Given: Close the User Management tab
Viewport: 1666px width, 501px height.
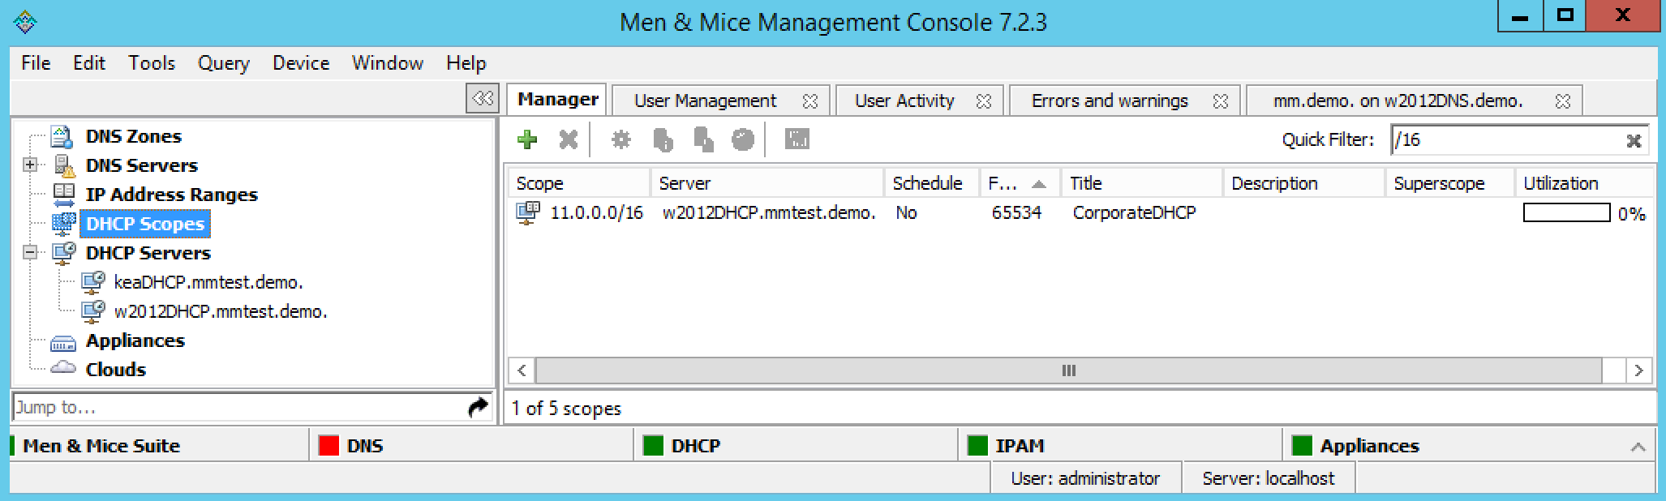Looking at the screenshot, I should coord(809,101).
